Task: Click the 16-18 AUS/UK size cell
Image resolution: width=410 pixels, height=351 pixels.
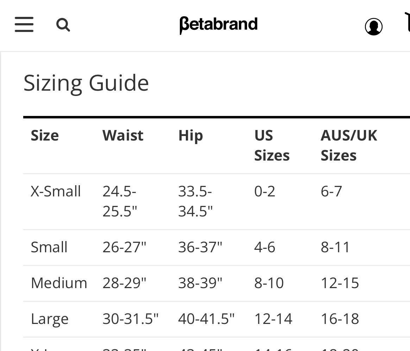Action: click(x=340, y=319)
